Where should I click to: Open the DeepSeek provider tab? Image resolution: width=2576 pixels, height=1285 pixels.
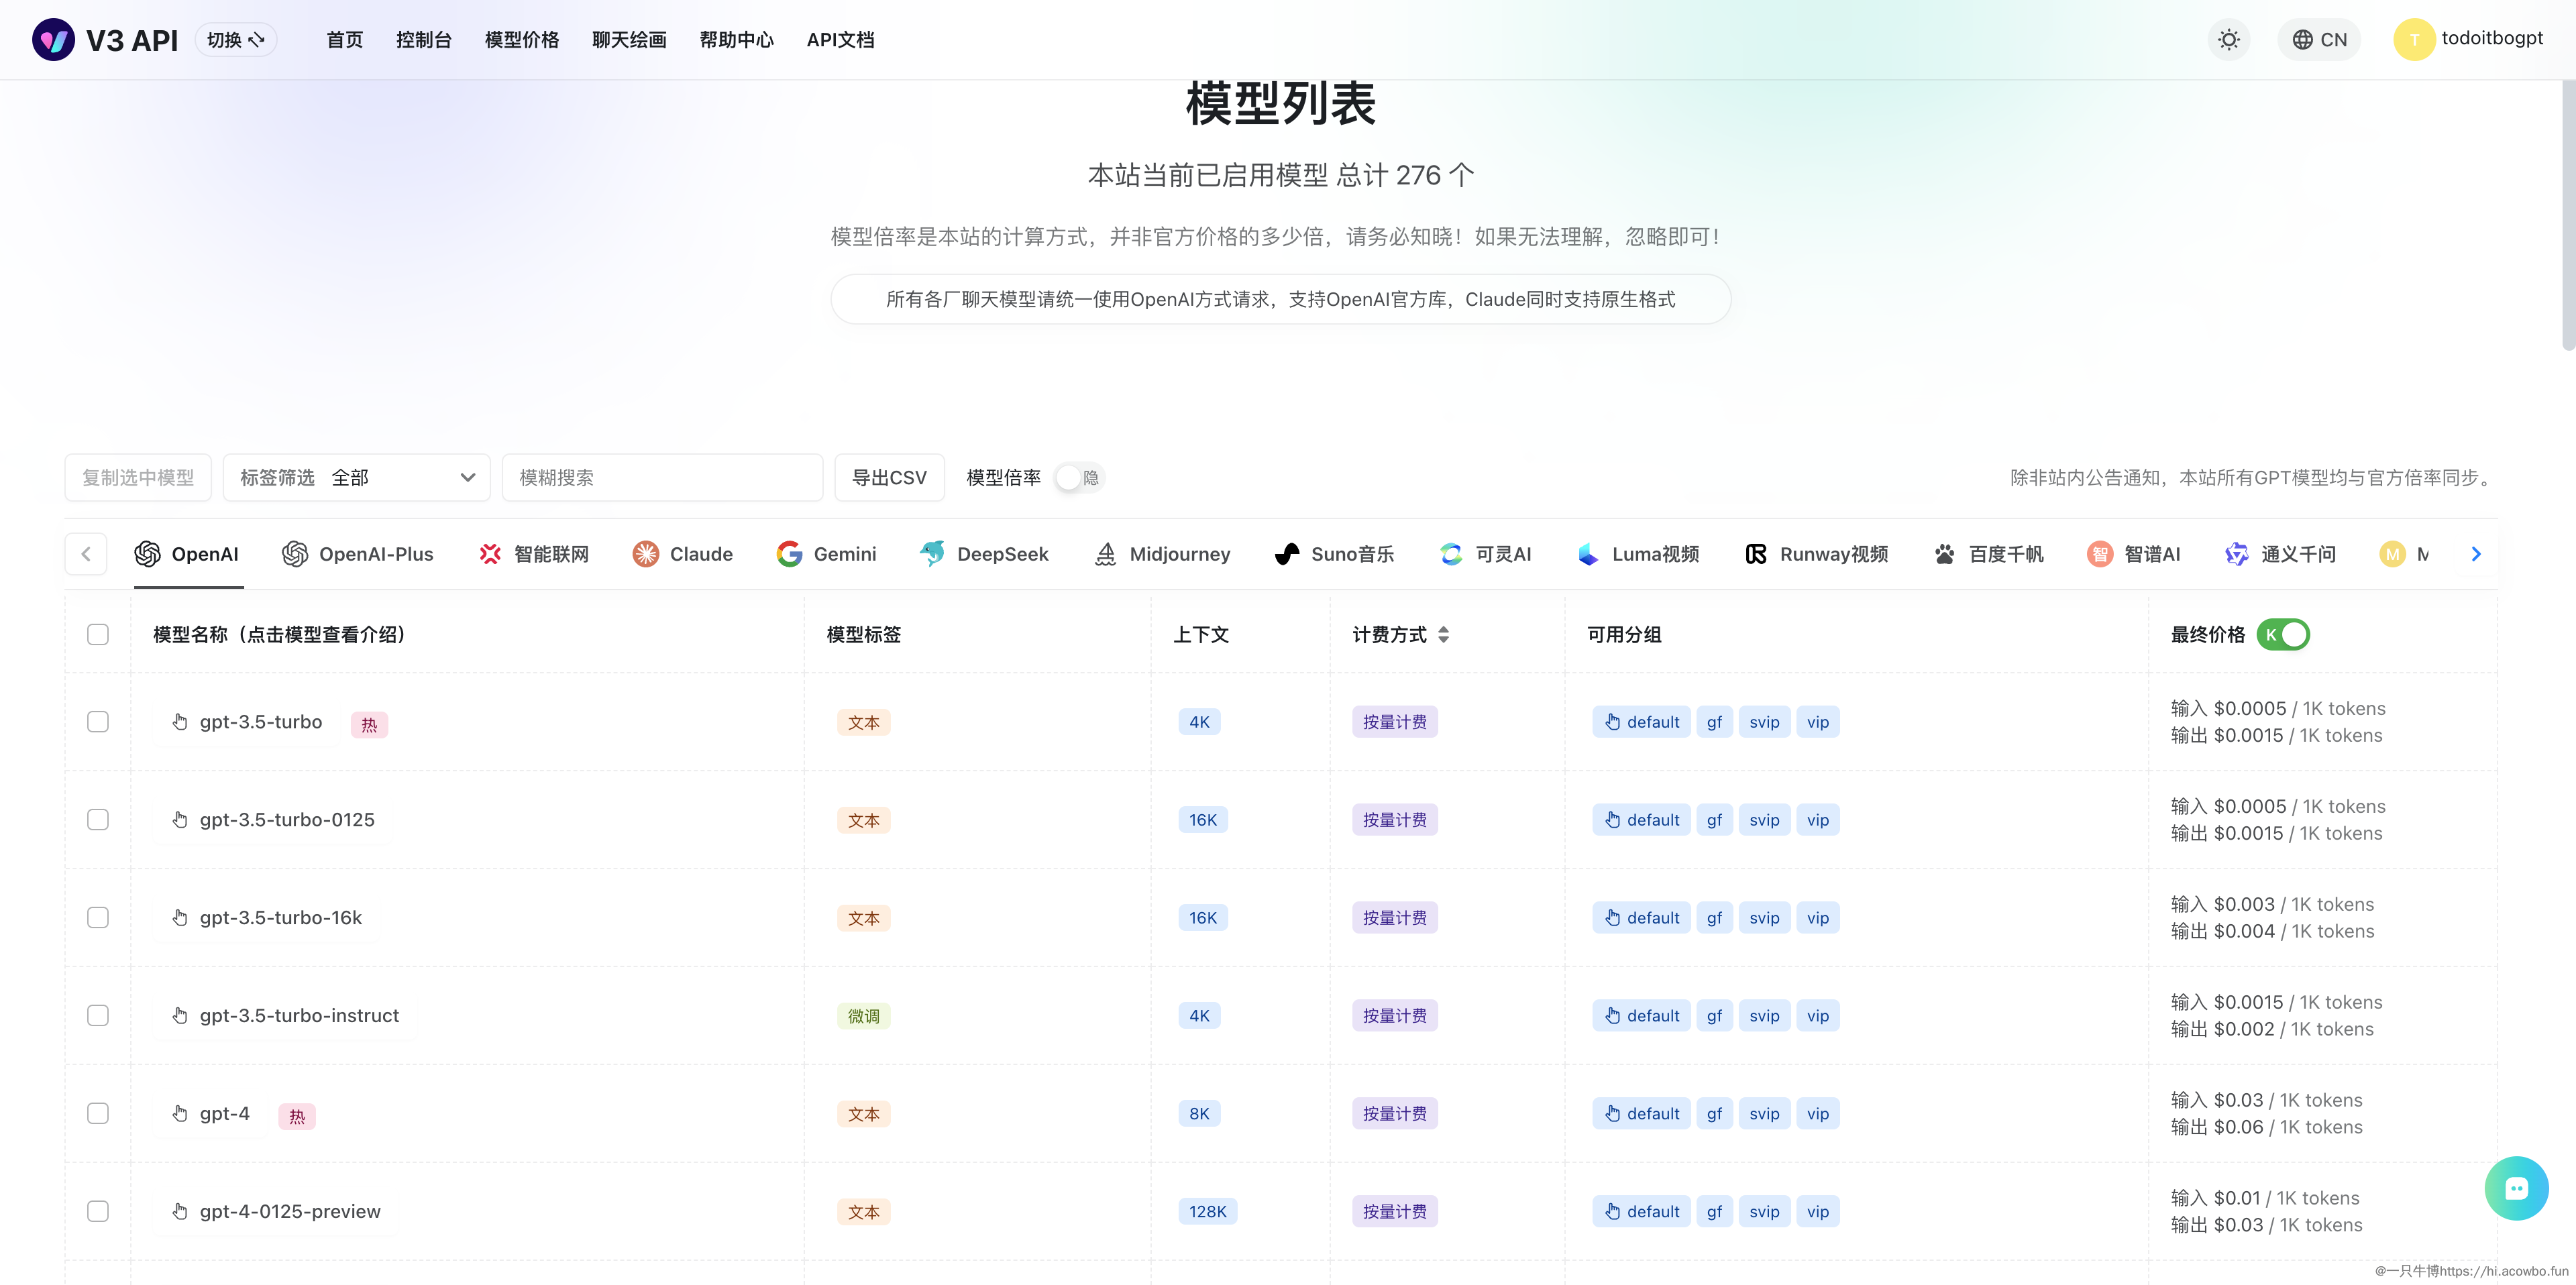[x=984, y=554]
